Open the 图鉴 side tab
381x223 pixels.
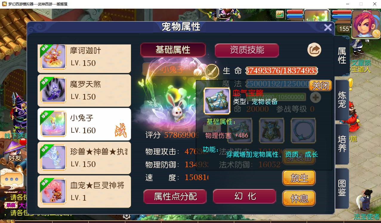pyautogui.click(x=342, y=188)
